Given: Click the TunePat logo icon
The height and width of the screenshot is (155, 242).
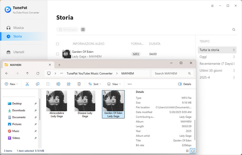Looking at the screenshot, I should [x=8, y=10].
